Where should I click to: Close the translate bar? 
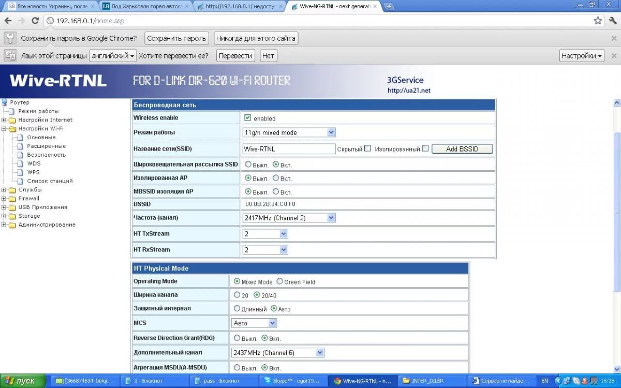[614, 55]
